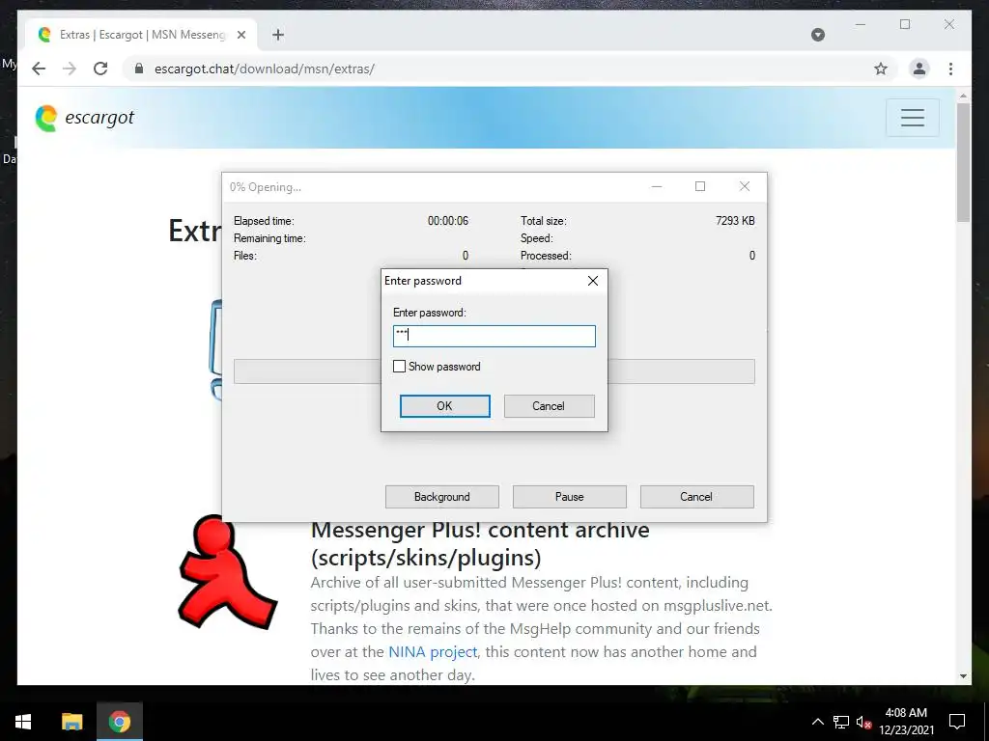
Task: Click the scrollbar up arrow
Action: [963, 96]
